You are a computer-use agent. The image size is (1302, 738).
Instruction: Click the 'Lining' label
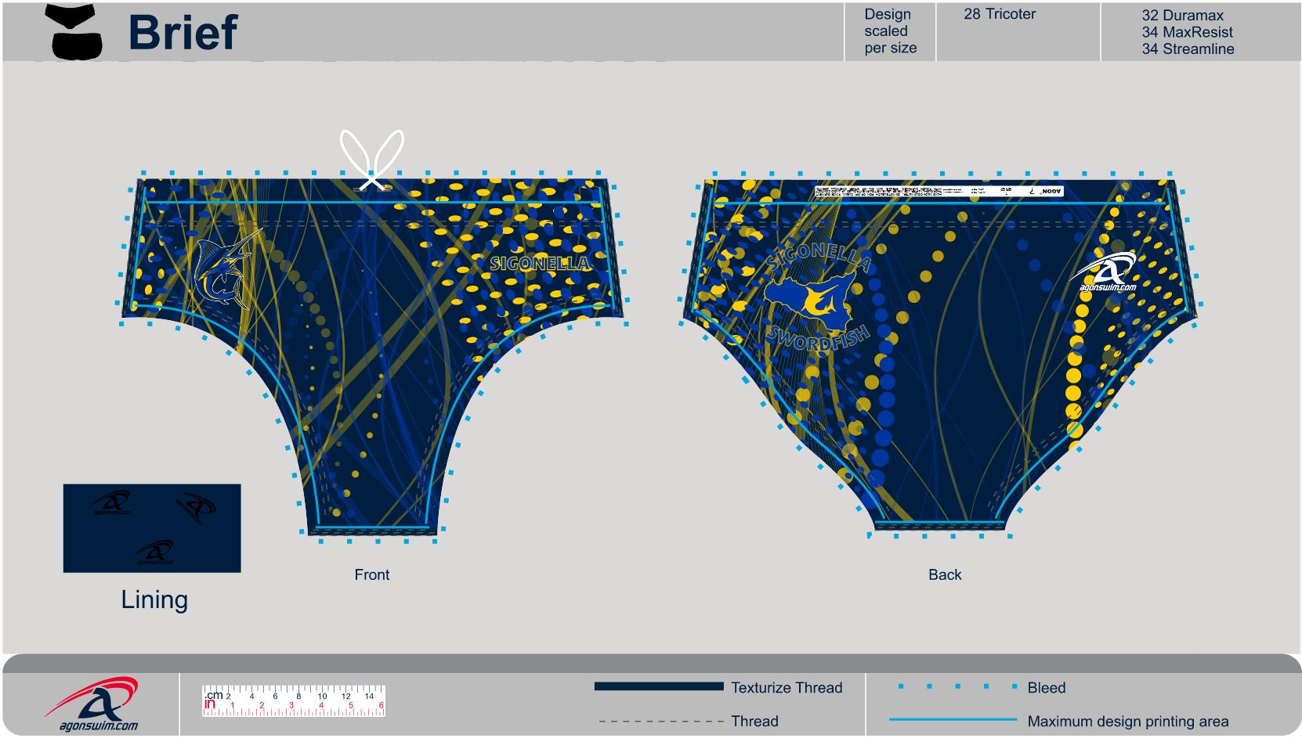pos(154,600)
